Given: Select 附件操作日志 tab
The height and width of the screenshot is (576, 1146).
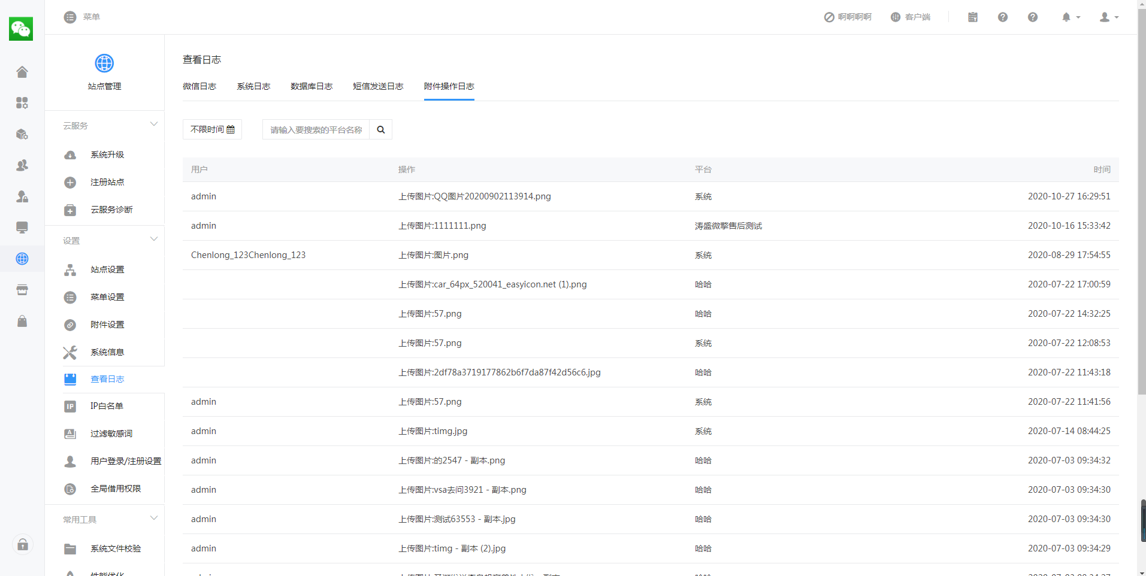Looking at the screenshot, I should click(449, 86).
